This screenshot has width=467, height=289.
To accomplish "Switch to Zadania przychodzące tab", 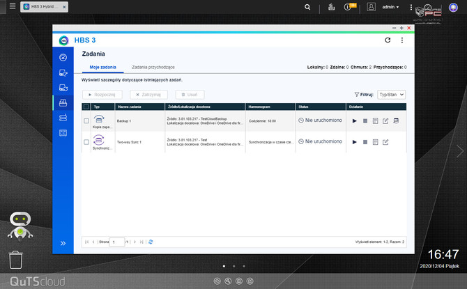I will click(153, 68).
